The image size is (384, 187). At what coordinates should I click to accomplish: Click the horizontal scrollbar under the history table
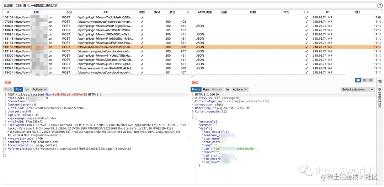(174, 75)
